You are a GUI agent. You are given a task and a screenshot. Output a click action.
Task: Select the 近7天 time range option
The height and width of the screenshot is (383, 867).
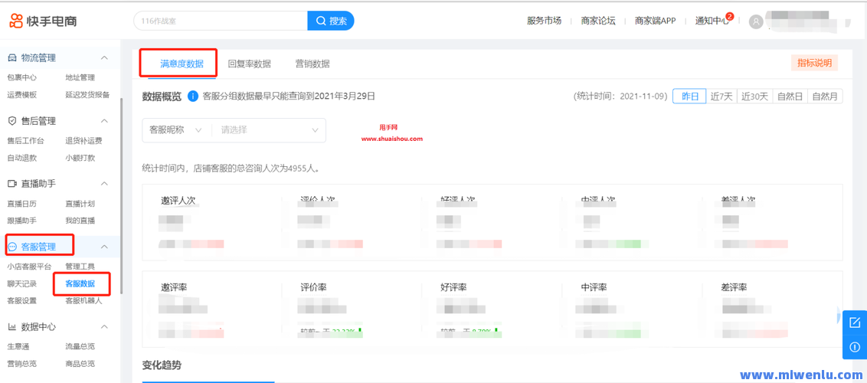tap(721, 97)
